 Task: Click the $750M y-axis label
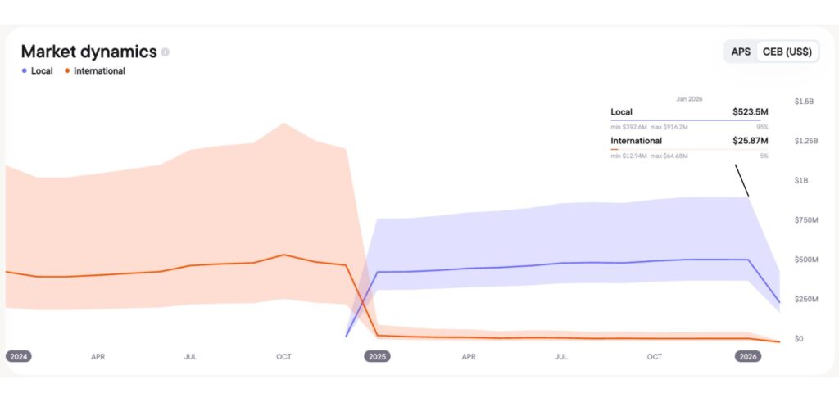click(x=805, y=219)
